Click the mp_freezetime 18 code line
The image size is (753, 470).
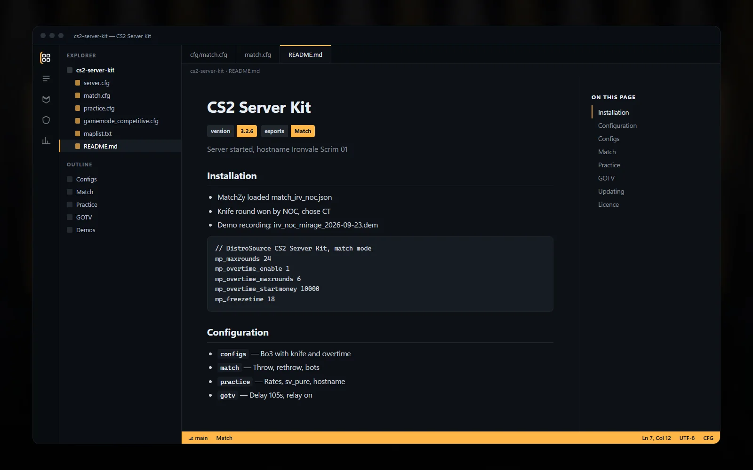[x=245, y=299]
